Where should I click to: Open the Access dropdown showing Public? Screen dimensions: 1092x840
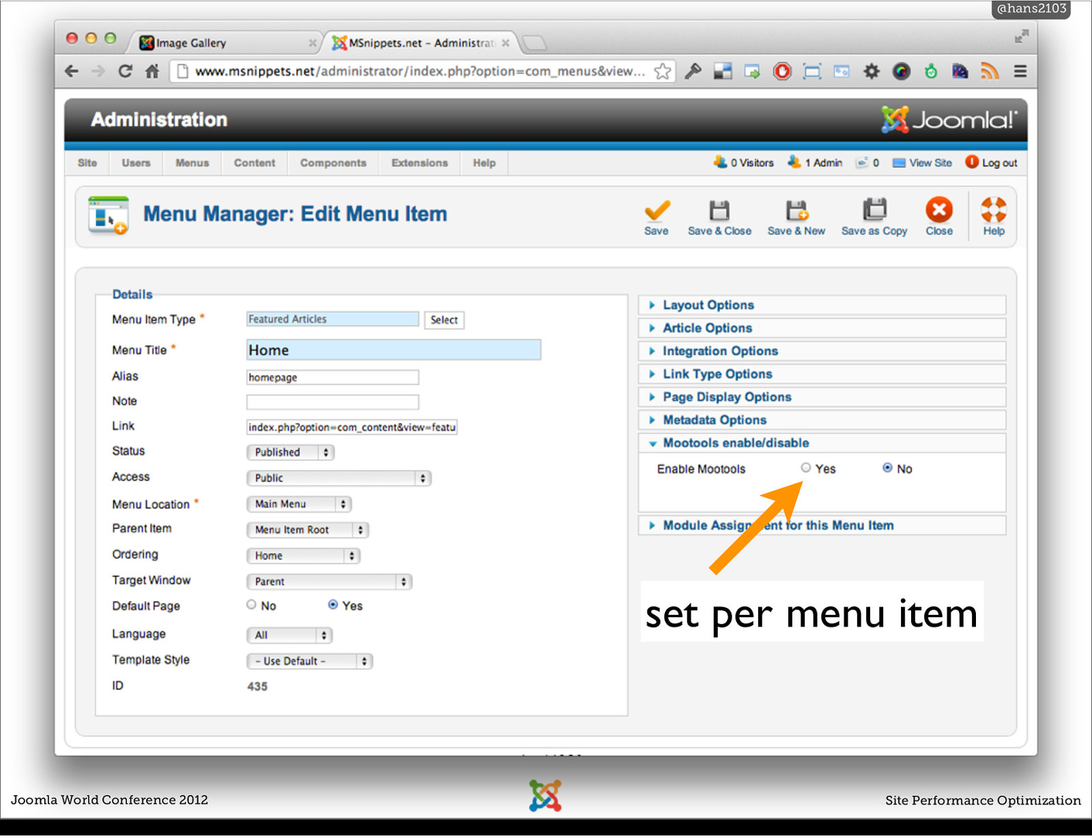tap(339, 478)
